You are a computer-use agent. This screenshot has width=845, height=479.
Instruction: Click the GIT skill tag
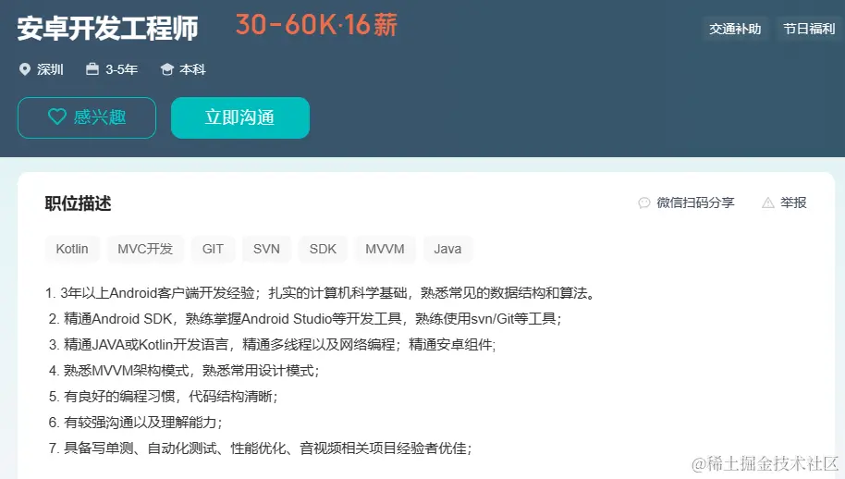pyautogui.click(x=213, y=249)
